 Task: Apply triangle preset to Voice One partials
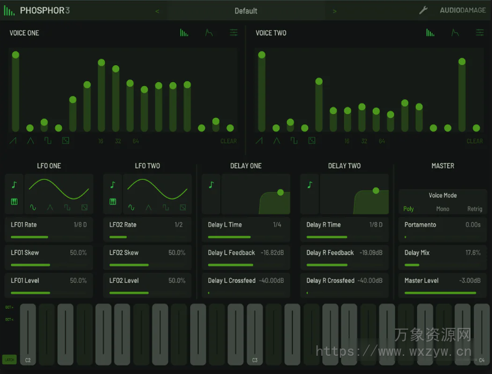pos(31,141)
